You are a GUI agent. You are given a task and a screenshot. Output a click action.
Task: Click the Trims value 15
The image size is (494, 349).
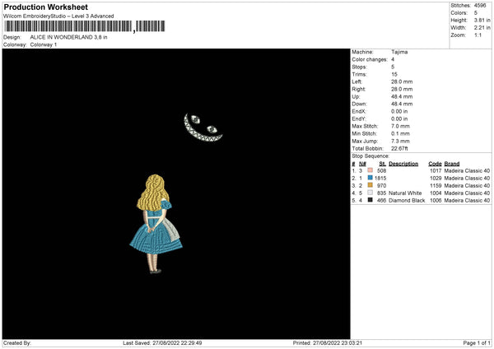[394, 74]
